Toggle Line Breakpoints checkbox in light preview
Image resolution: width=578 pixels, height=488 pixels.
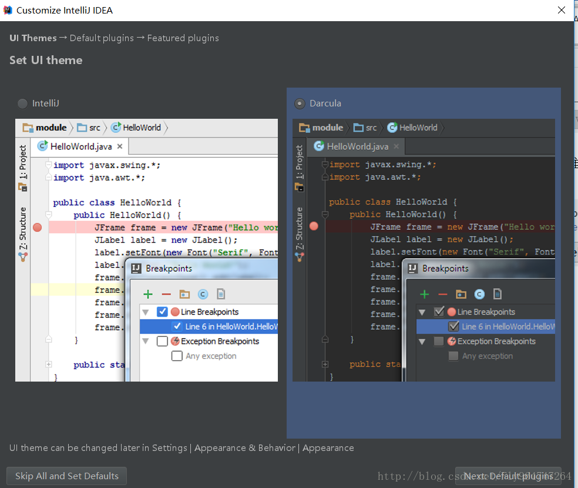click(x=162, y=312)
